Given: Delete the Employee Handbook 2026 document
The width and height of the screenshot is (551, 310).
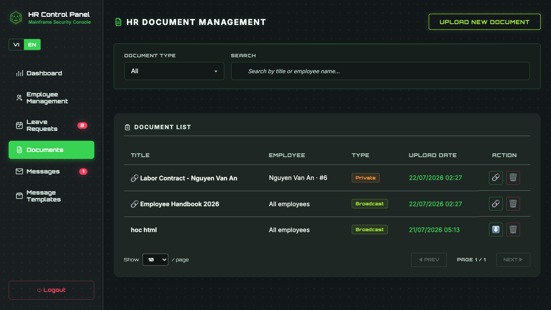Looking at the screenshot, I should click(x=513, y=204).
